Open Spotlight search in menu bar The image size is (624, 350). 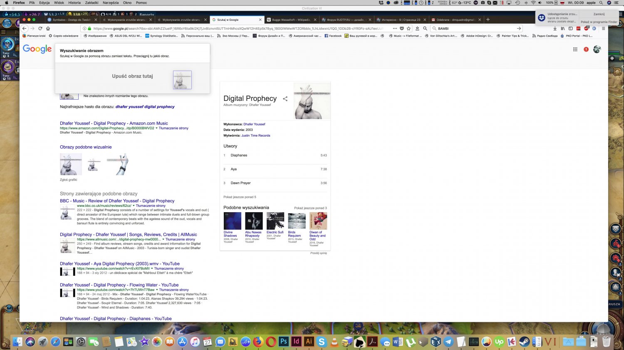(601, 2)
